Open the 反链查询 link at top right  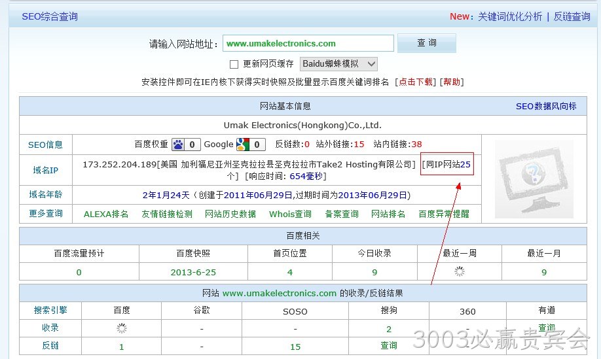[x=572, y=16]
